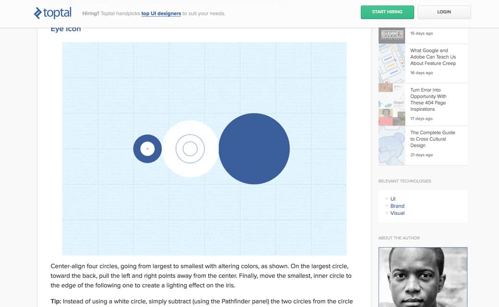
Task: Click the cross cultural design thumbnail
Action: click(392, 145)
